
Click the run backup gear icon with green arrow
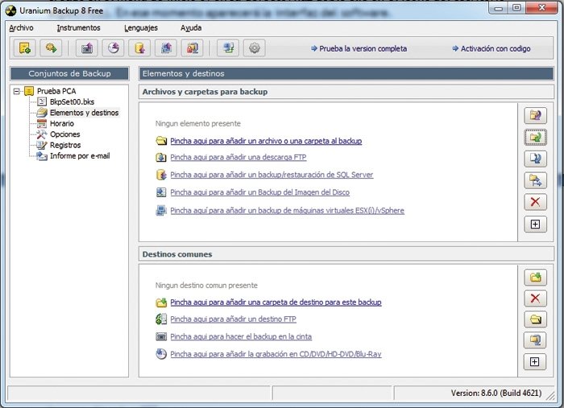(x=51, y=48)
